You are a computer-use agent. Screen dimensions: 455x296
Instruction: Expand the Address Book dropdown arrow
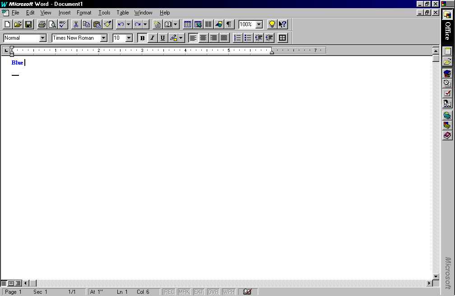176,24
